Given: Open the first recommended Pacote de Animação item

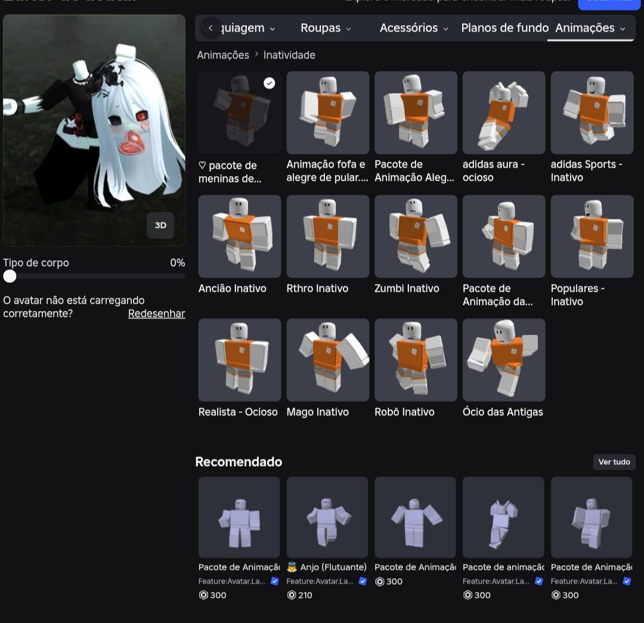Looking at the screenshot, I should [x=239, y=517].
